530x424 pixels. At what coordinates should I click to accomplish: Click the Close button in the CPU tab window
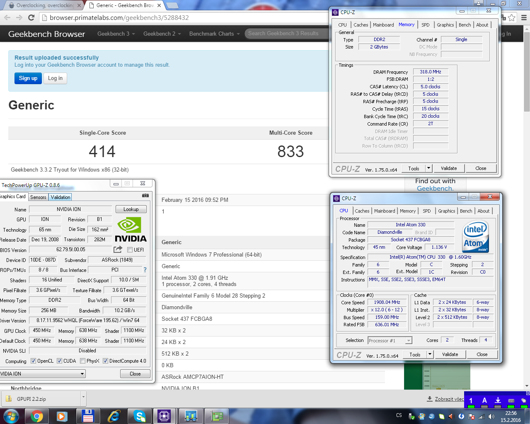[482, 354]
